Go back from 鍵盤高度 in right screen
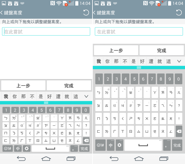 coord(94,13)
